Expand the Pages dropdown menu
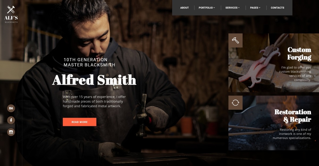 pyautogui.click(x=255, y=8)
